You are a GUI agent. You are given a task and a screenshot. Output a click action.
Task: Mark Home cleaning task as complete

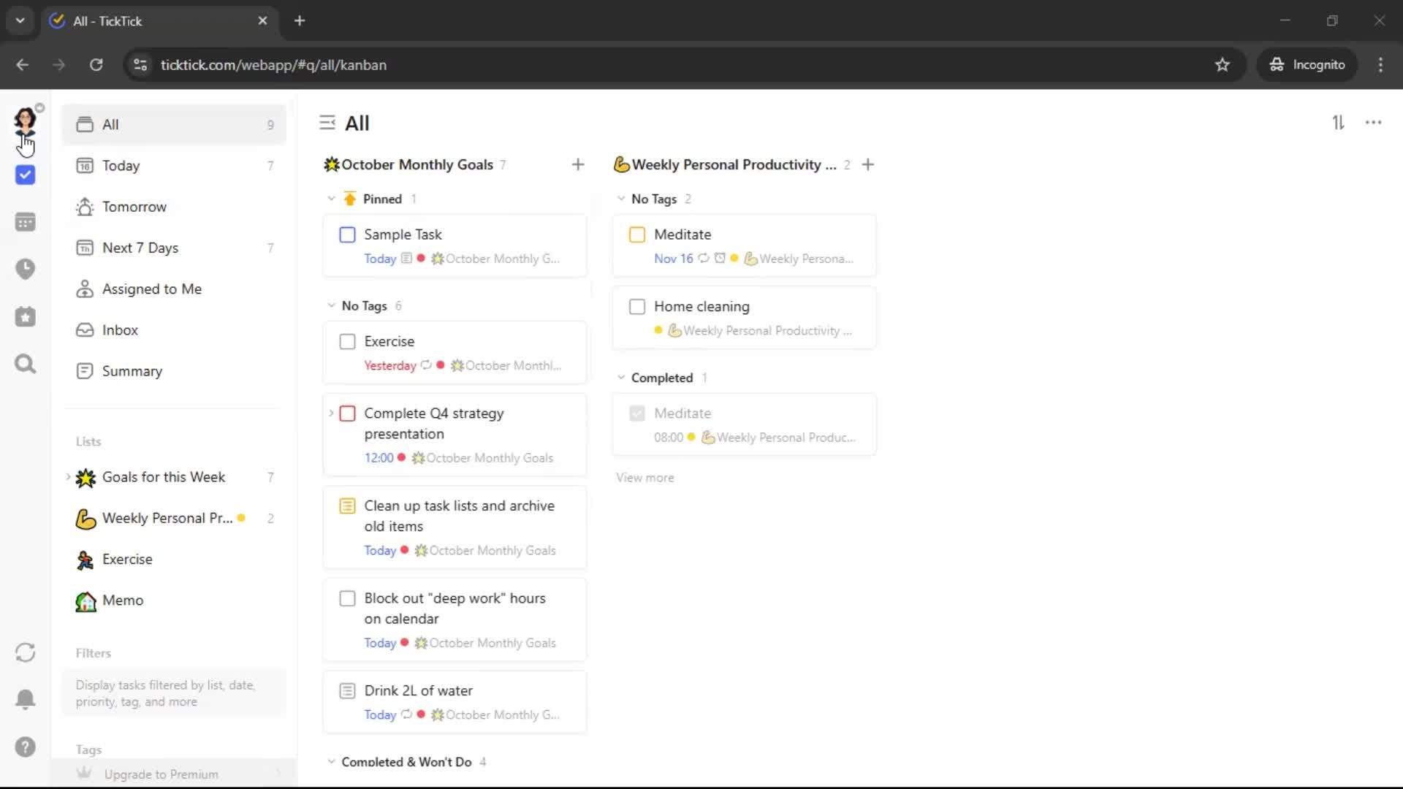coord(637,307)
